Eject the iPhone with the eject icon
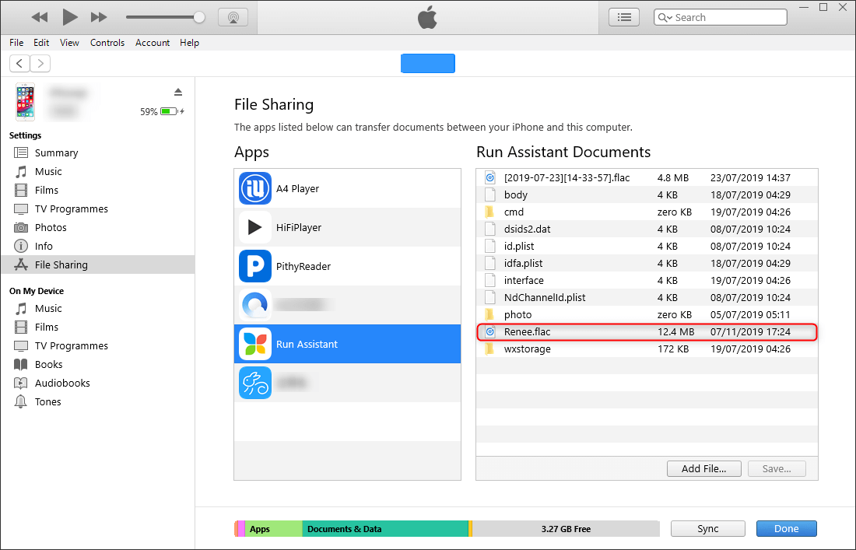This screenshot has height=550, width=856. [178, 92]
